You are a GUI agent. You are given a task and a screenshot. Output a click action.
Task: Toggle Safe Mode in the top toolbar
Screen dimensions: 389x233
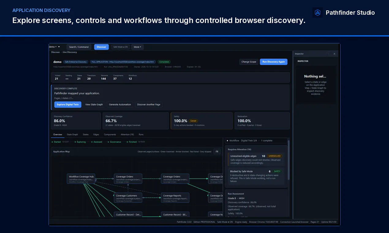(121, 47)
